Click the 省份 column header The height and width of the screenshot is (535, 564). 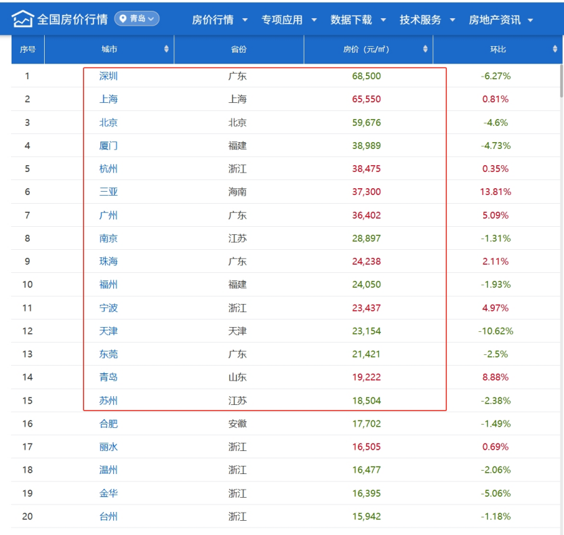pos(239,49)
